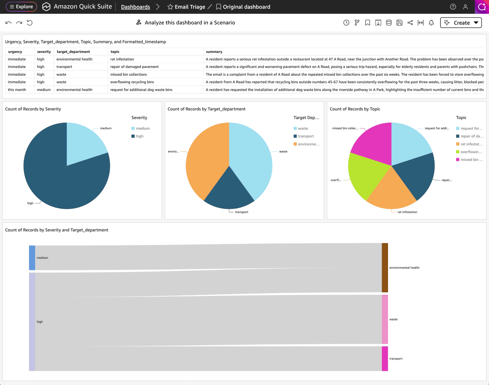
Task: Open the bookmarks icon in toolbar
Action: tap(367, 23)
